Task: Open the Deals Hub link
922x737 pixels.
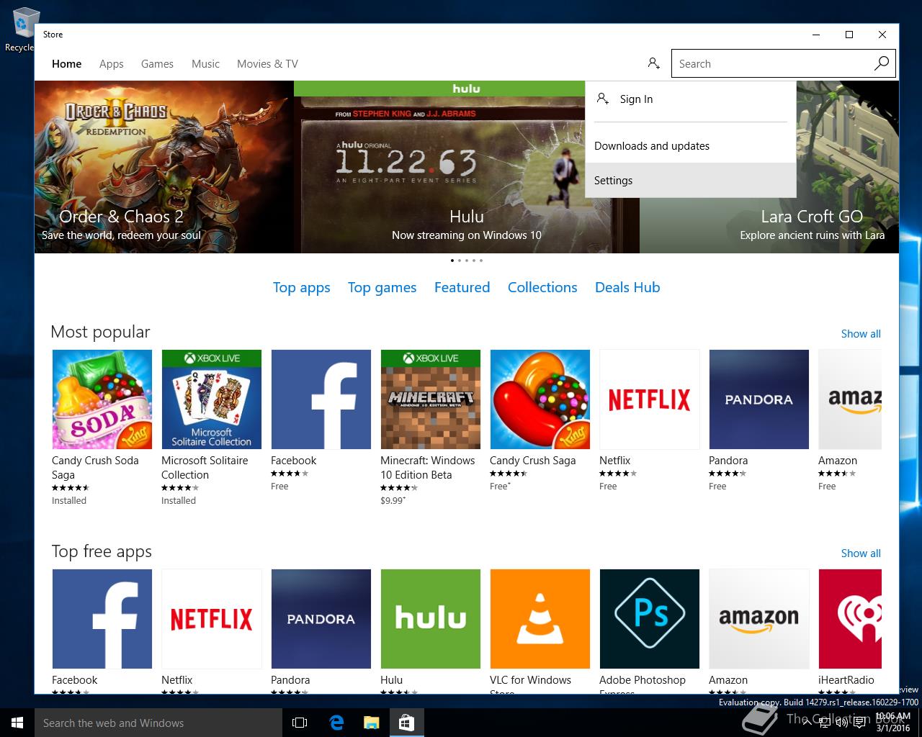Action: tap(627, 287)
